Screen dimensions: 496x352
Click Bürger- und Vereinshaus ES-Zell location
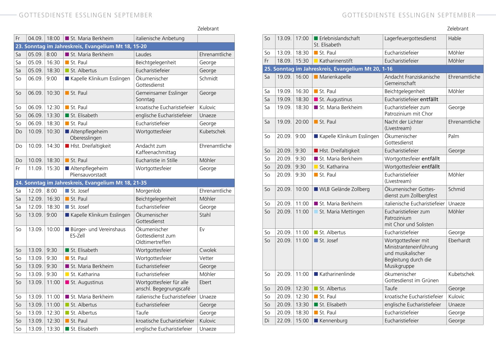click(98, 232)
